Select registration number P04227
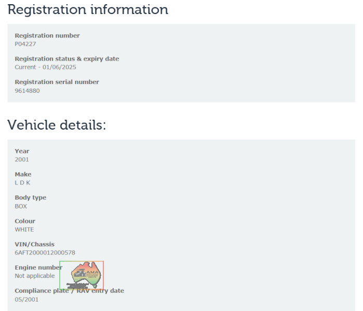Image resolution: width=363 pixels, height=311 pixels. (25, 44)
